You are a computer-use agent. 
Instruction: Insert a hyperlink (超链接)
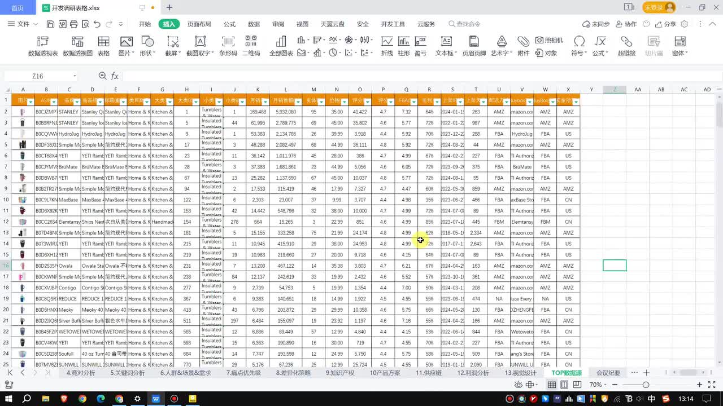click(626, 46)
